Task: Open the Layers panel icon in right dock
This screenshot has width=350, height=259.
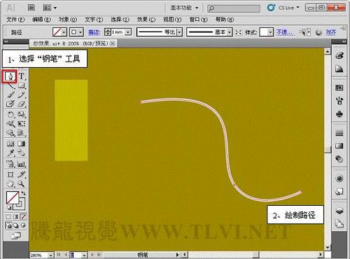Action: [339, 211]
